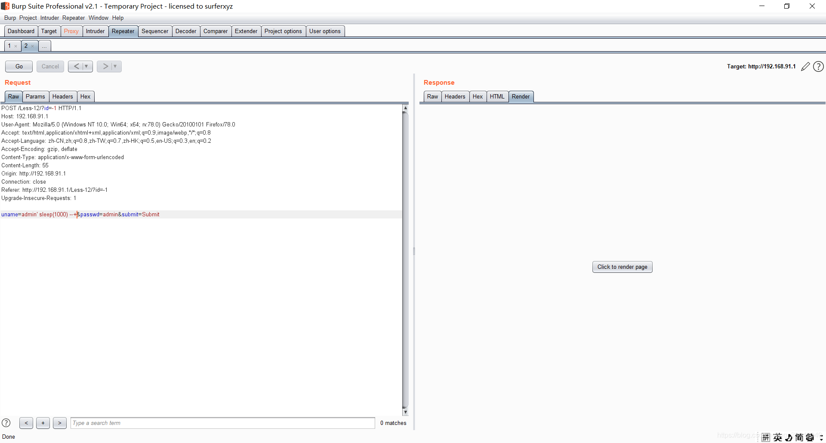This screenshot has width=826, height=443.
Task: Switch to the Sequencer tab
Action: tap(155, 31)
